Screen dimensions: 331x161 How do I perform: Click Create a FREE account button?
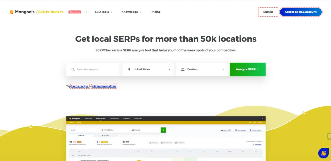pyautogui.click(x=301, y=12)
